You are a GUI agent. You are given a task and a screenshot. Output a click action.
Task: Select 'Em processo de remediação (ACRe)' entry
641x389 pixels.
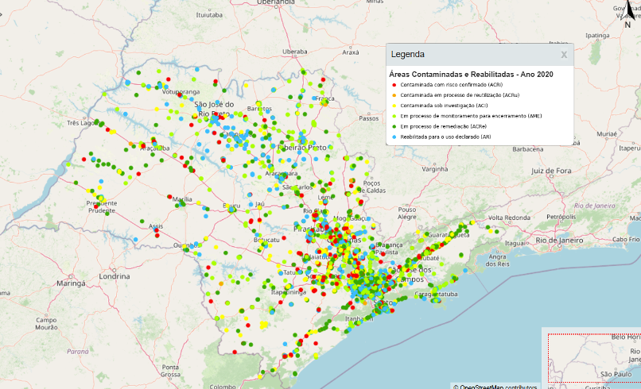444,126
